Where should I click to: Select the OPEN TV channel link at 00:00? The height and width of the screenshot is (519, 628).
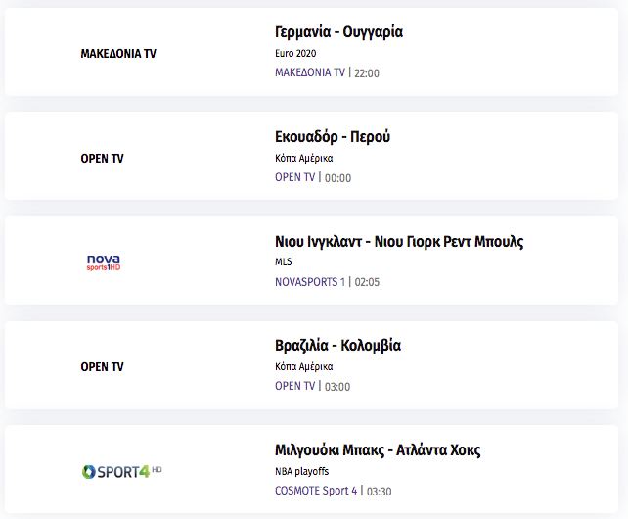(294, 177)
